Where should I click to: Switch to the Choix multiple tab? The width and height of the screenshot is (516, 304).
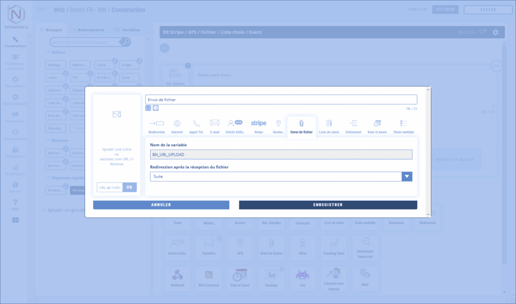click(404, 126)
